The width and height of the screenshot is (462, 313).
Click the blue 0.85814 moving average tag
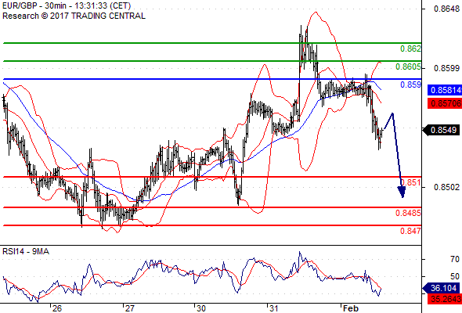pos(445,90)
